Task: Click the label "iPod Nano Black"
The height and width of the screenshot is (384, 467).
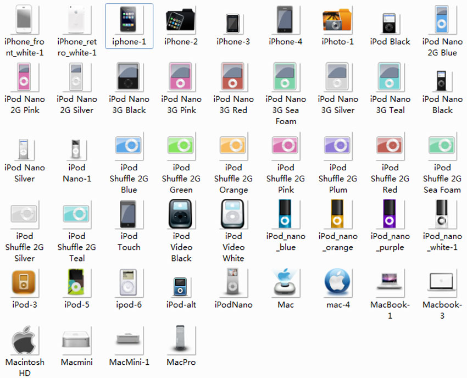Action: (x=442, y=104)
